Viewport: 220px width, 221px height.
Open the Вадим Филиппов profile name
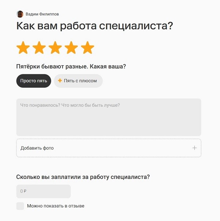pyautogui.click(x=42, y=14)
